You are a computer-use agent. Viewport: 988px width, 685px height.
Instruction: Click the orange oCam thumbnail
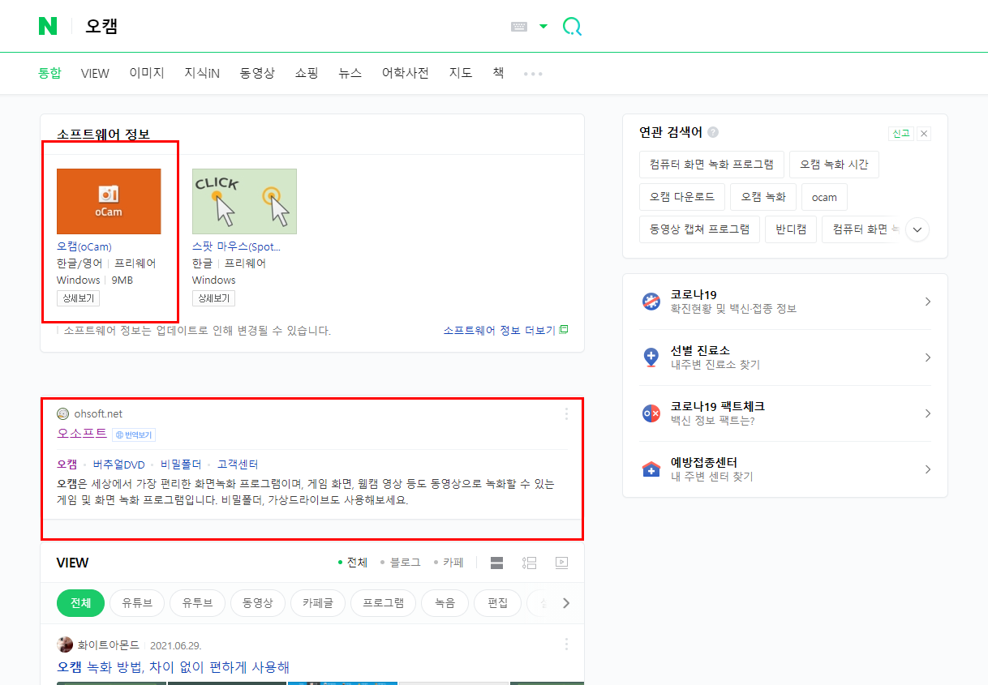(x=109, y=201)
